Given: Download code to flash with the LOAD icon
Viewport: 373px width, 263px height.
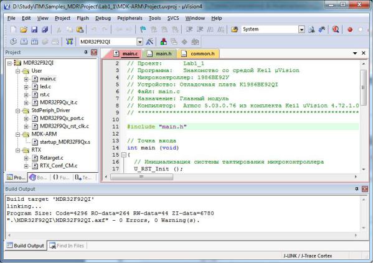Looking at the screenshot, I should coord(69,42).
